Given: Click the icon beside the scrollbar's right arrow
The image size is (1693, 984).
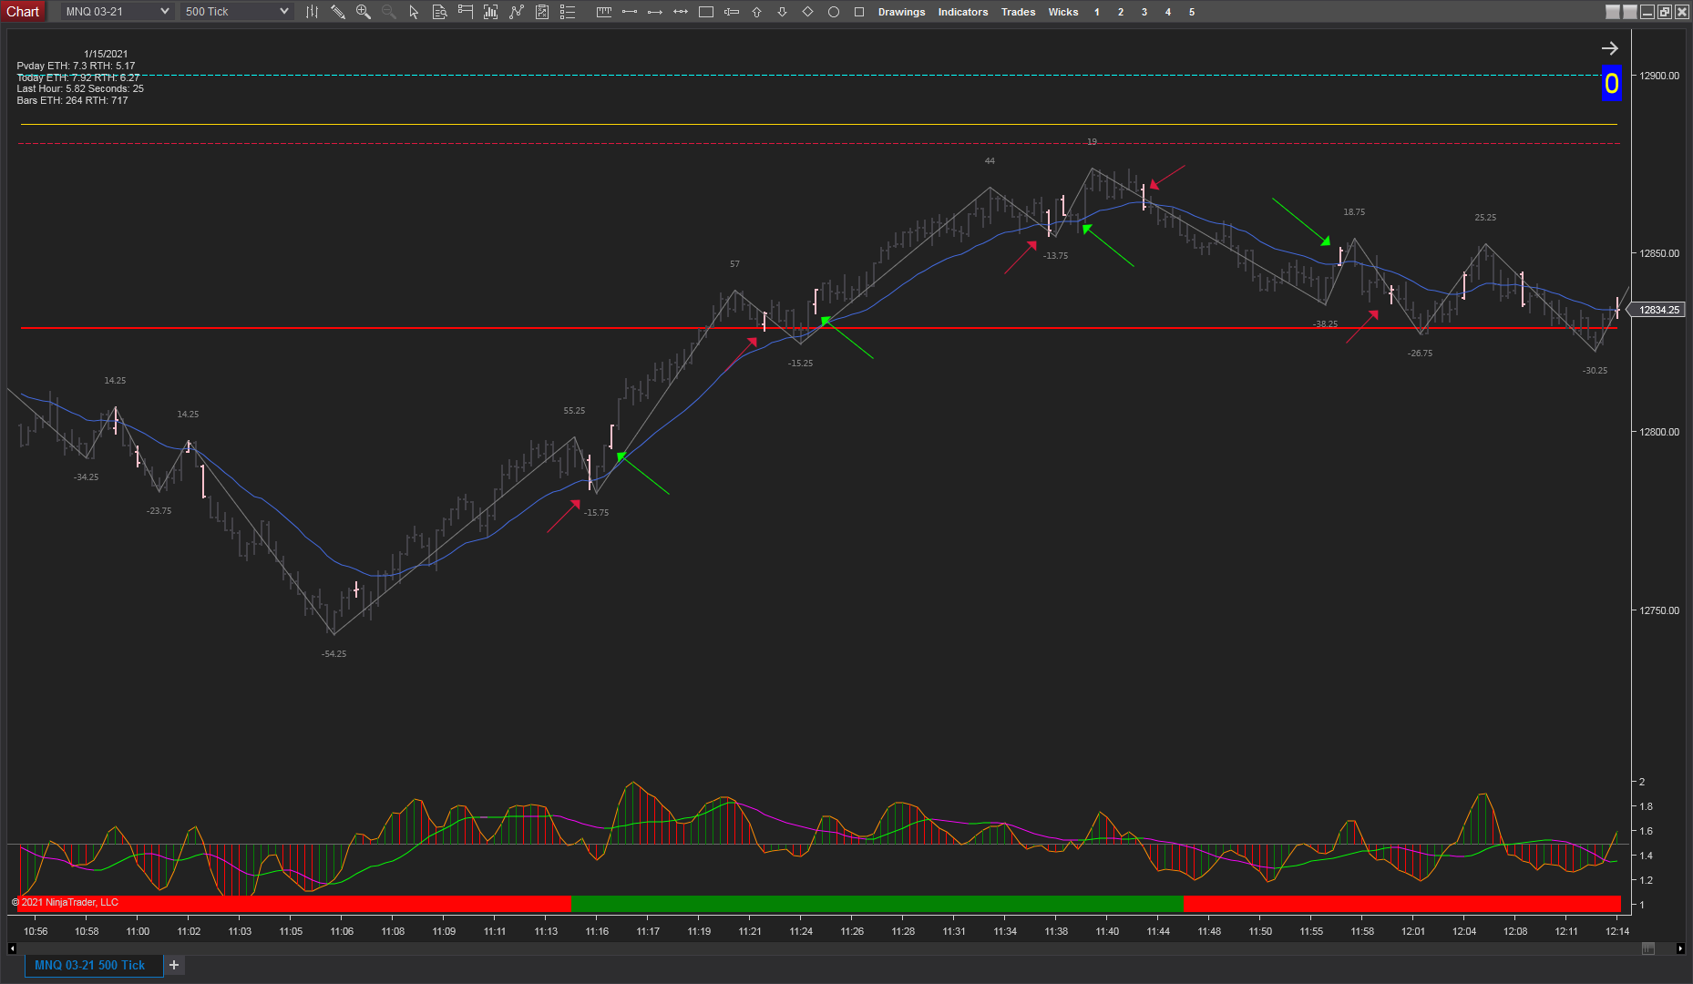Looking at the screenshot, I should 1648,948.
